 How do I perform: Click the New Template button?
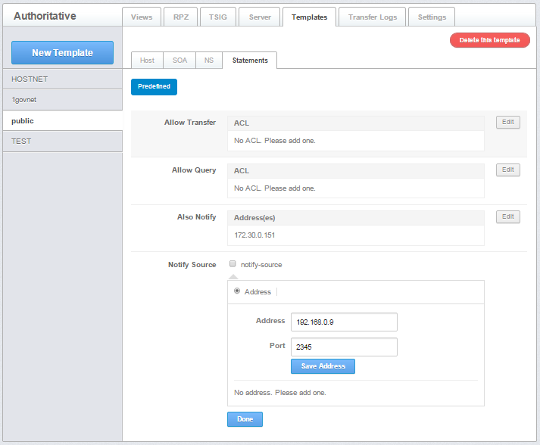coord(62,53)
